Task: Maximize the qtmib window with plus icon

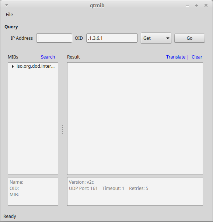Action: tap(197, 6)
